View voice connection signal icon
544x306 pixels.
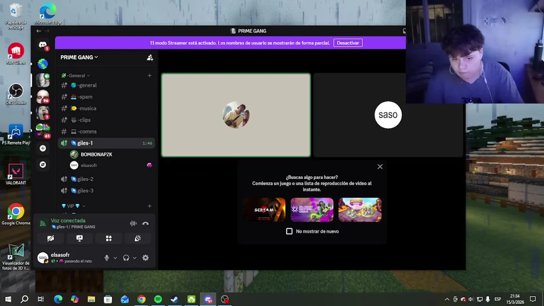pos(42,224)
